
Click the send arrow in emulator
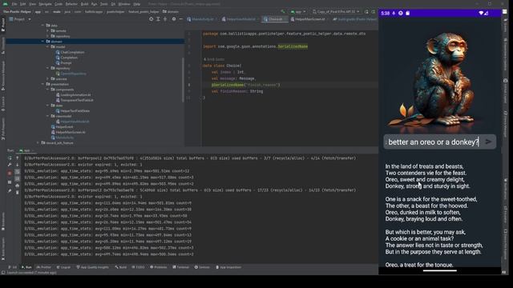pyautogui.click(x=488, y=142)
